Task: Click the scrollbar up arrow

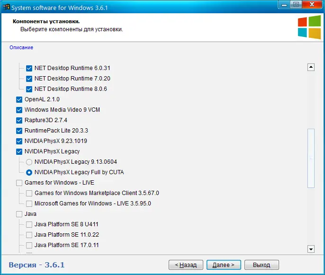Action: 311,67
